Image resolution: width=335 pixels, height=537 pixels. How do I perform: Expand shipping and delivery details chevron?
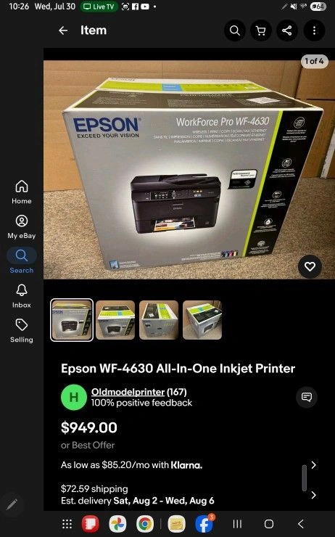point(313,495)
